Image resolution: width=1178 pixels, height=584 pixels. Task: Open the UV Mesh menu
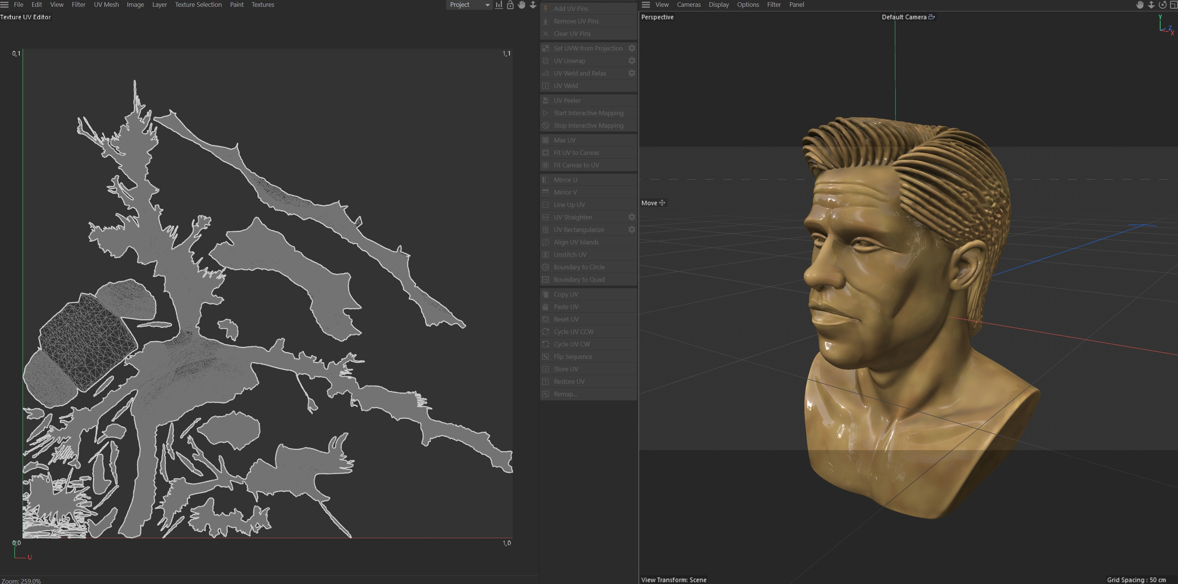click(106, 5)
